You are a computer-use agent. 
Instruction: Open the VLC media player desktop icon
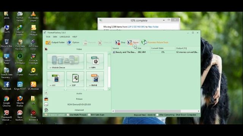tap(33, 17)
